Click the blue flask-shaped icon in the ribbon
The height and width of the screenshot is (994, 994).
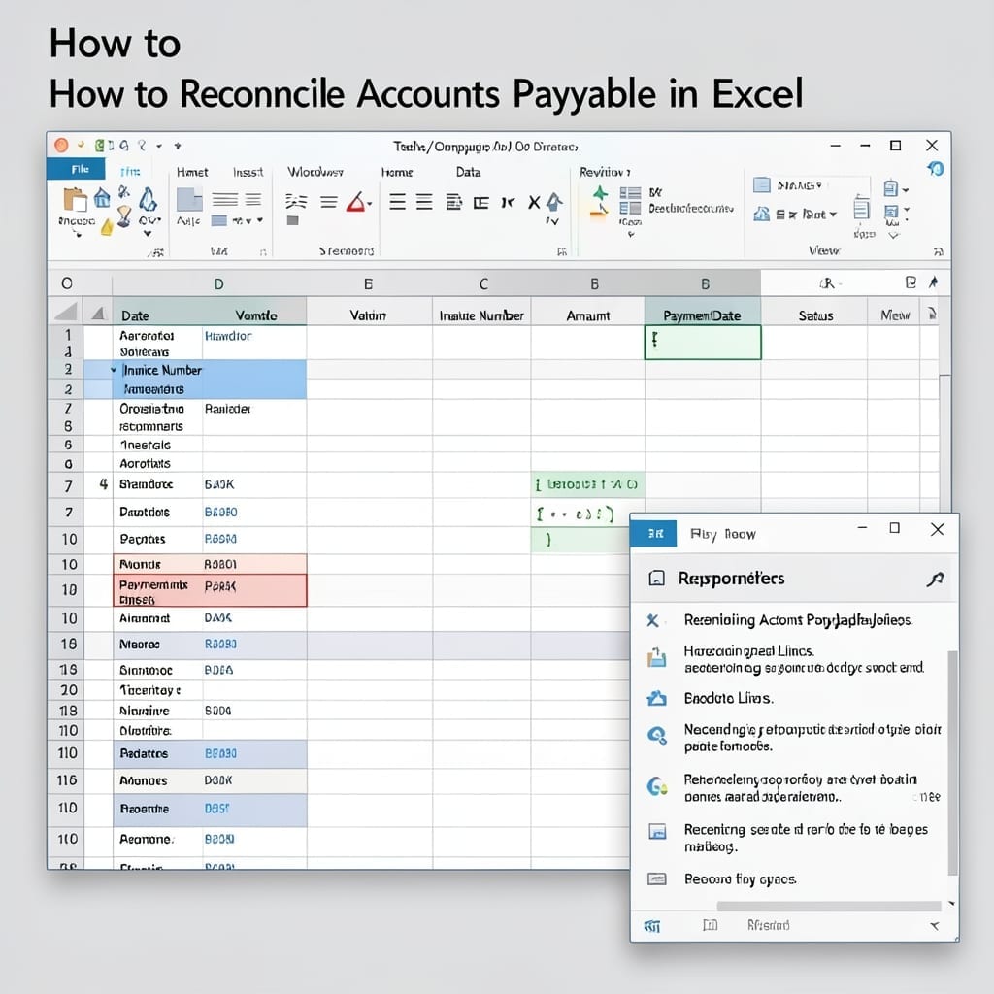149,199
